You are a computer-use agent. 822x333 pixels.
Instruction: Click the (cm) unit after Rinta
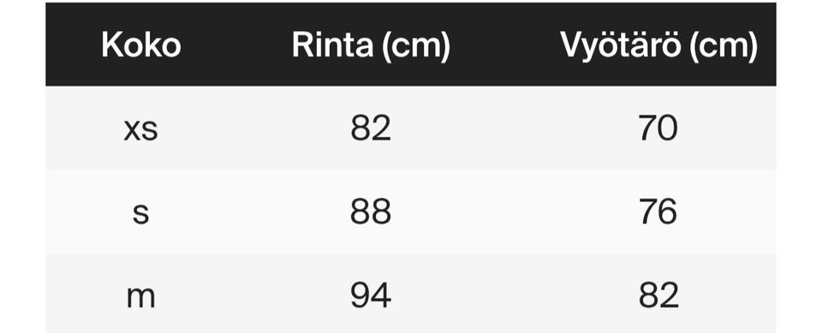click(416, 46)
